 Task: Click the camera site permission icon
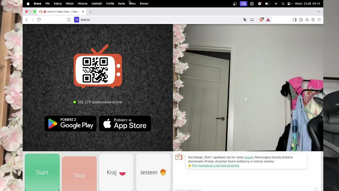77,20
